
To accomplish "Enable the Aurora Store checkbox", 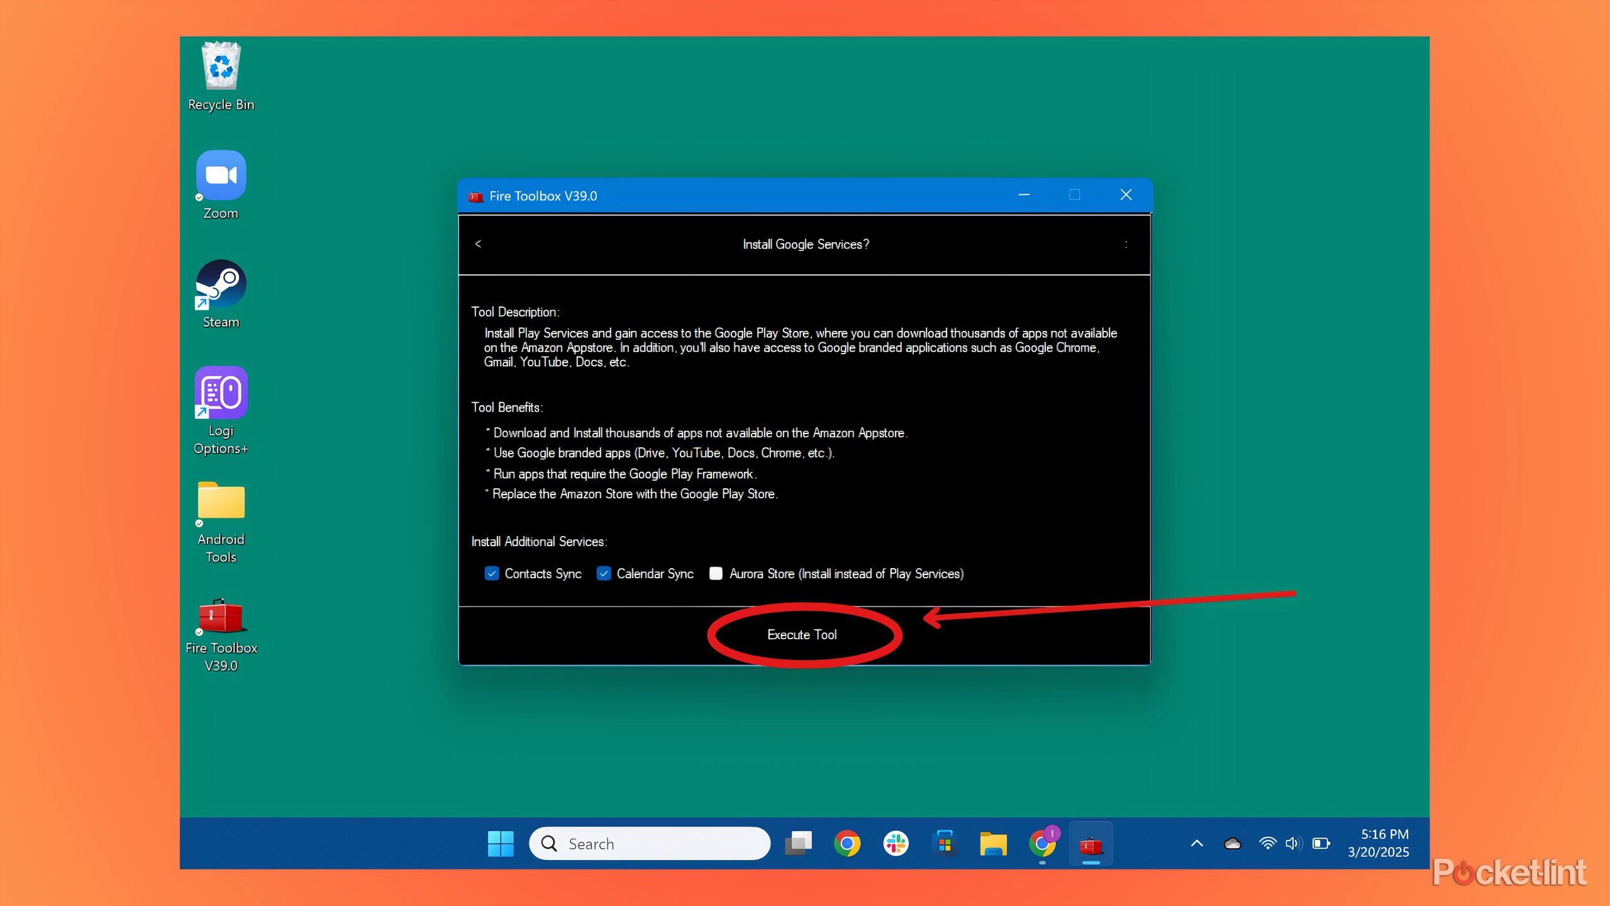I will click(x=716, y=573).
